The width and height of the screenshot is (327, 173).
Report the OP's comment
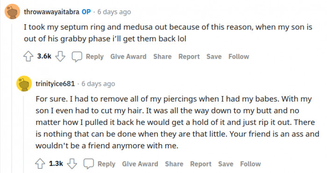[x=189, y=56]
